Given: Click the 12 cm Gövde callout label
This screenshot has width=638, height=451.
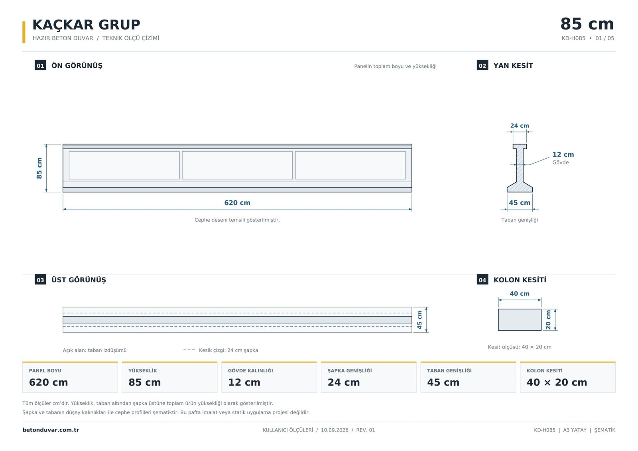Looking at the screenshot, I should pyautogui.click(x=563, y=158).
